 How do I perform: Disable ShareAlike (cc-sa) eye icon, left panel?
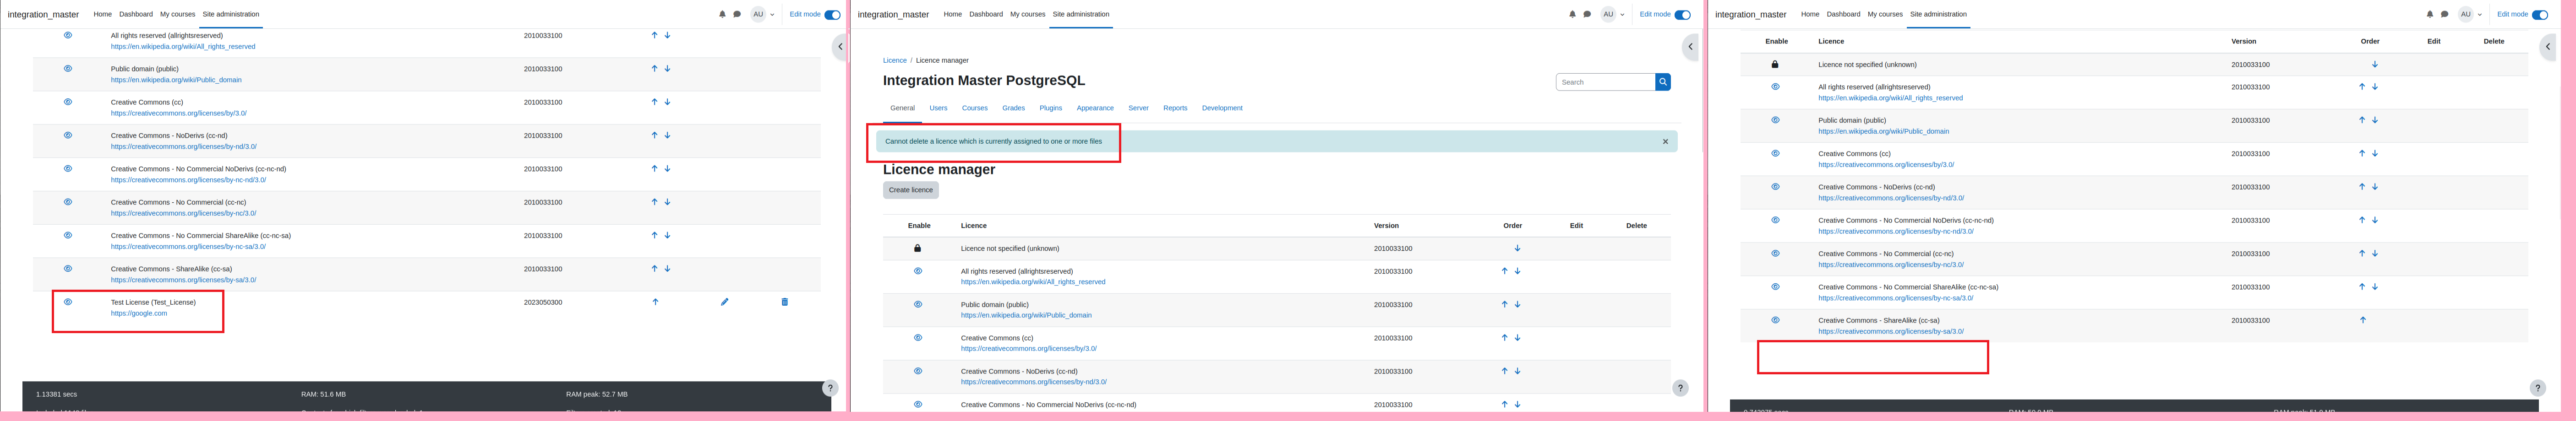(68, 269)
